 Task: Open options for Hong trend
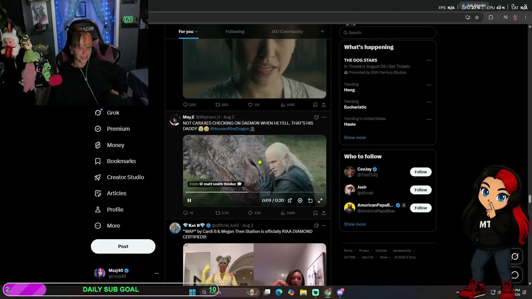tap(429, 85)
